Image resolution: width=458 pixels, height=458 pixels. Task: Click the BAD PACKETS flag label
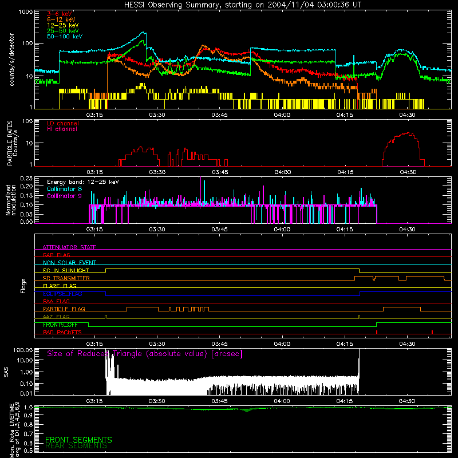(x=62, y=332)
